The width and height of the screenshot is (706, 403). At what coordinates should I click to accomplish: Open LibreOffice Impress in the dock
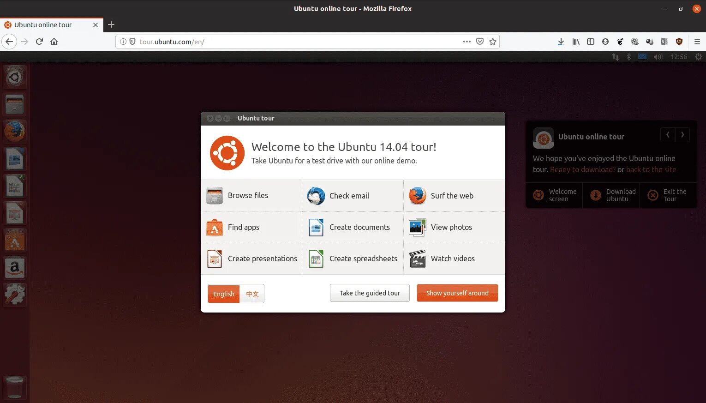(15, 213)
